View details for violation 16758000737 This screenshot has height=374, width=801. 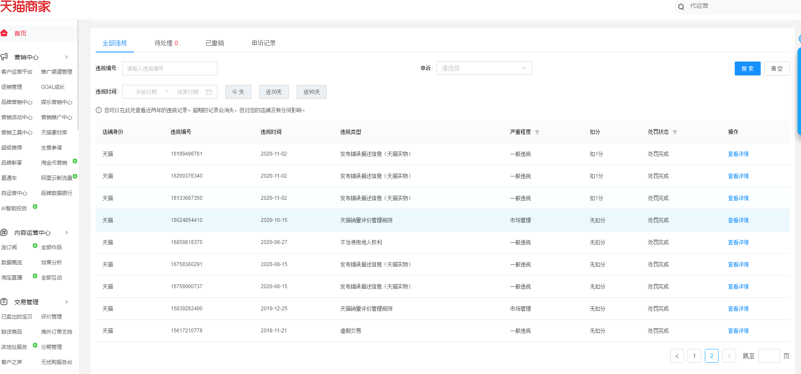click(x=738, y=286)
